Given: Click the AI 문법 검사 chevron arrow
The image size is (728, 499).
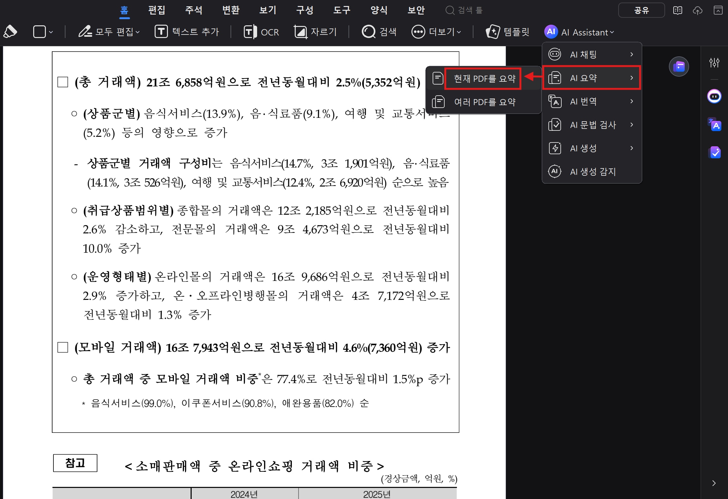Looking at the screenshot, I should [632, 125].
